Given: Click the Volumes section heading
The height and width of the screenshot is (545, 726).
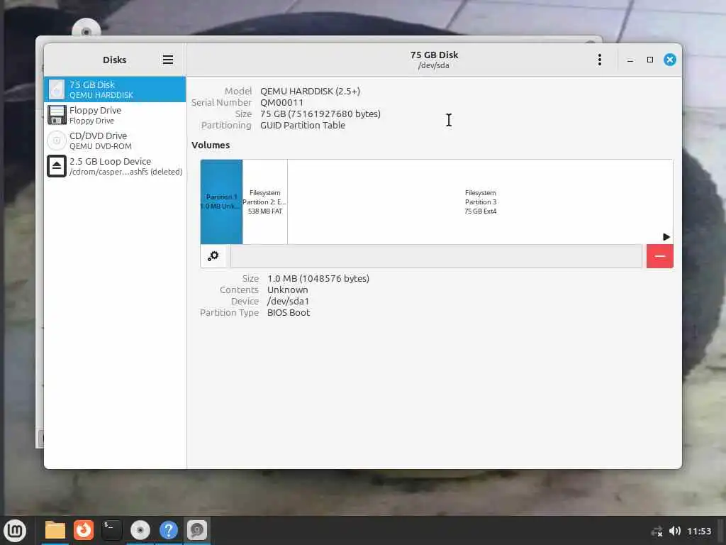Looking at the screenshot, I should click(x=211, y=145).
